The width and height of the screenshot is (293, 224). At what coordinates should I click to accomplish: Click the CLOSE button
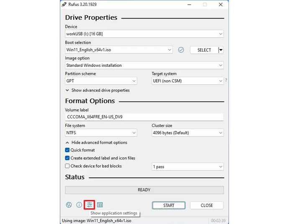207,205
